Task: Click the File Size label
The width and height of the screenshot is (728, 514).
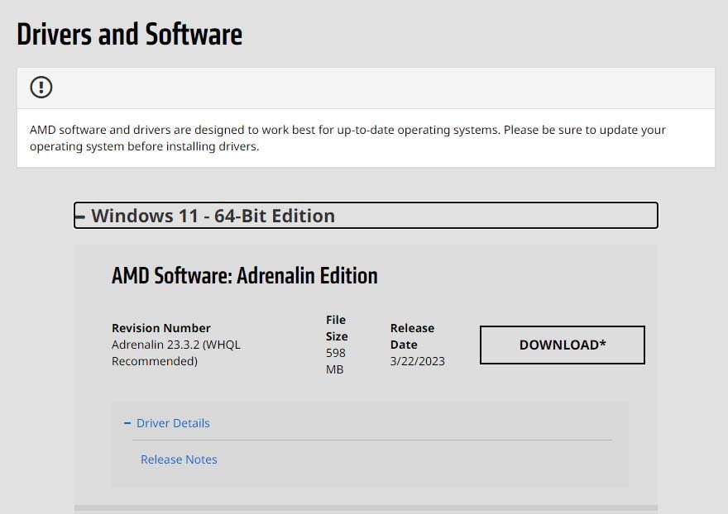Action: click(337, 328)
